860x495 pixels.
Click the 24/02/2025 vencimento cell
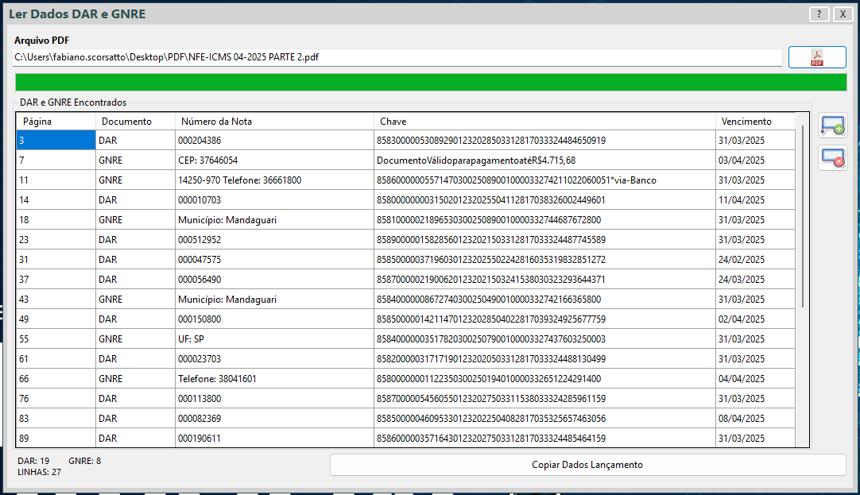coord(755,260)
